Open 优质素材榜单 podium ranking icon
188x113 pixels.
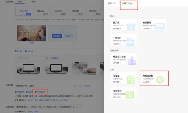coord(132,61)
